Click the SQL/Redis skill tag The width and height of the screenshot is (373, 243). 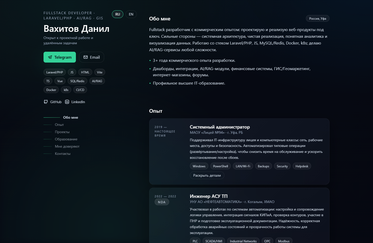(77, 81)
